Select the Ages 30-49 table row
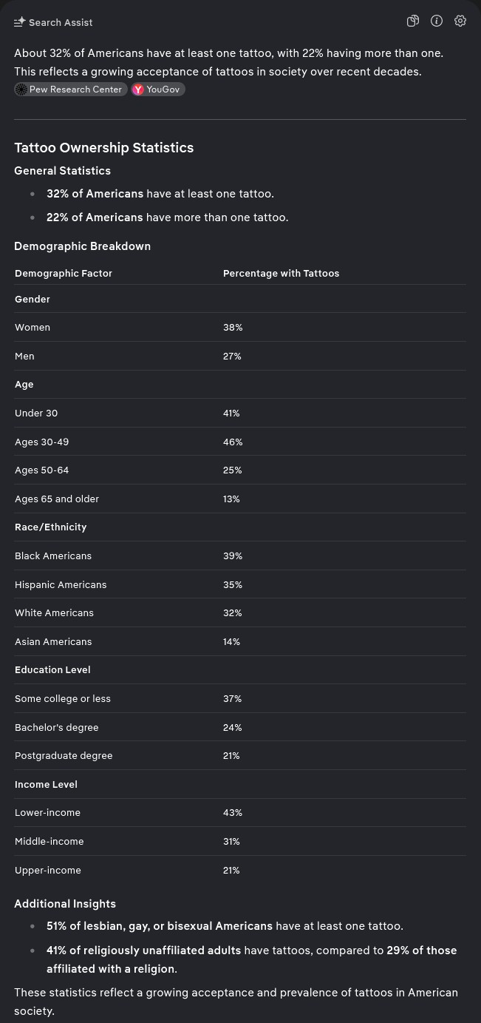The height and width of the screenshot is (1023, 481). [x=41, y=442]
